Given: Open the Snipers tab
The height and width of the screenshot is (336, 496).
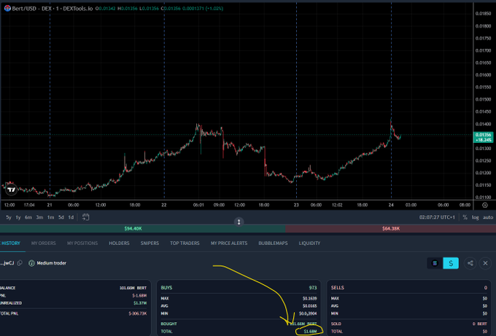Looking at the screenshot, I should [x=150, y=243].
